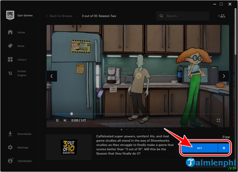Screen dimensions: 238x172
Task: Click the 3 out of 10 game thumbnail
Action: pyautogui.click(x=69, y=147)
